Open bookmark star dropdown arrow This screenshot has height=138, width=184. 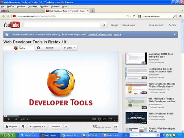[x=131, y=16]
